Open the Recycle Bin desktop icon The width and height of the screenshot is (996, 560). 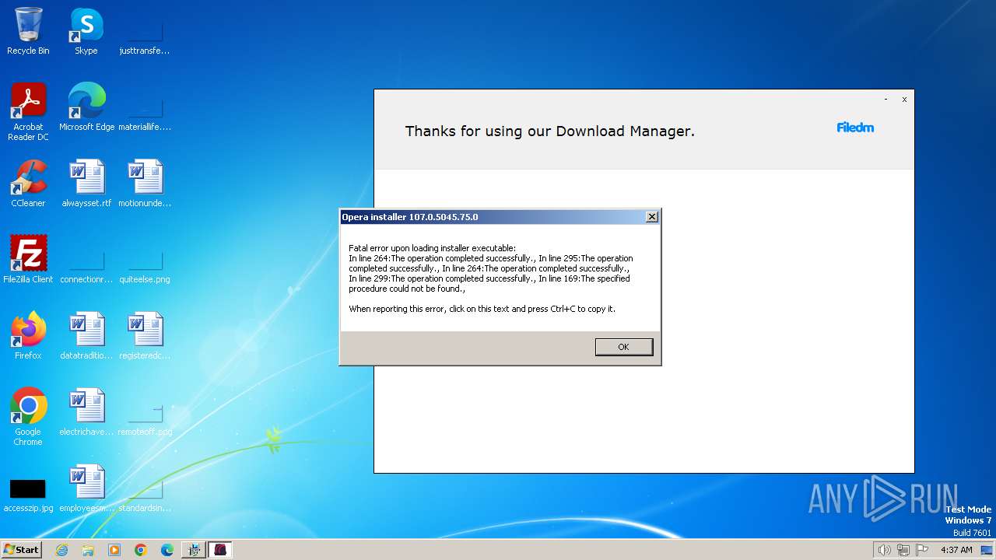[x=28, y=31]
